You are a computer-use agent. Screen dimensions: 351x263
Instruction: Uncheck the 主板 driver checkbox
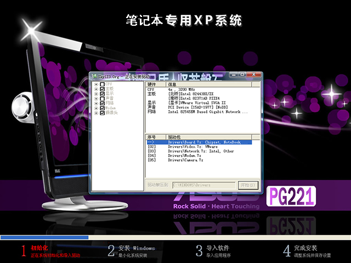(102, 89)
